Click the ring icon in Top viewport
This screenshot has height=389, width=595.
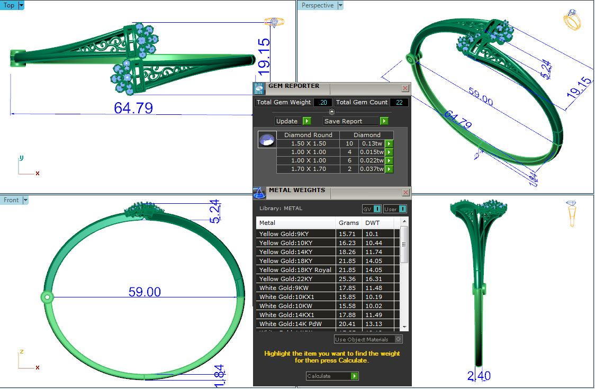pos(274,22)
